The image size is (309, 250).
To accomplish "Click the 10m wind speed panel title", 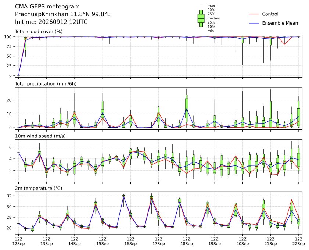I will tap(40, 136).
